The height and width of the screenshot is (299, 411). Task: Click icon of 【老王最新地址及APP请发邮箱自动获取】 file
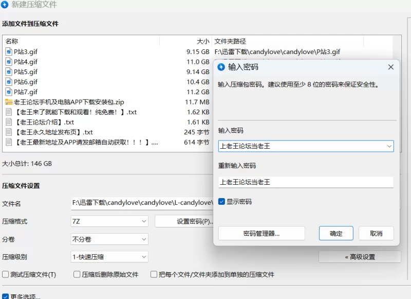tap(9, 142)
